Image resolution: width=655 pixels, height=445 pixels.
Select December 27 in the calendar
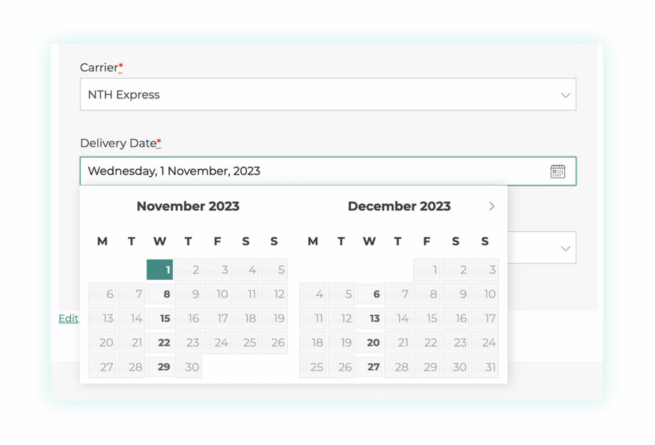click(x=370, y=366)
